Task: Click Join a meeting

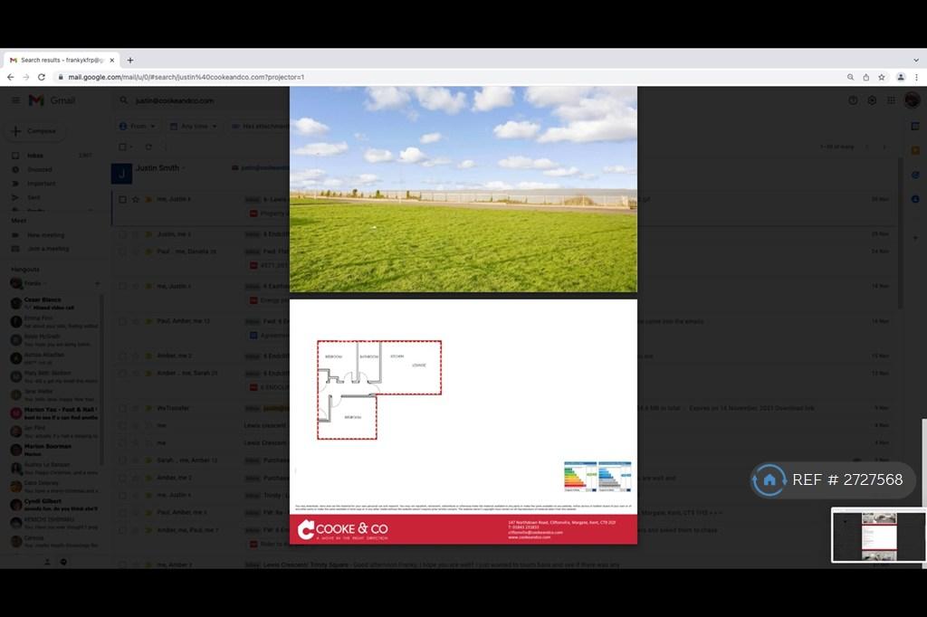Action: coord(48,249)
